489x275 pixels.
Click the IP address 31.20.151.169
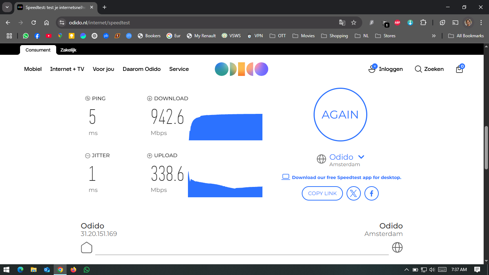[x=99, y=234]
